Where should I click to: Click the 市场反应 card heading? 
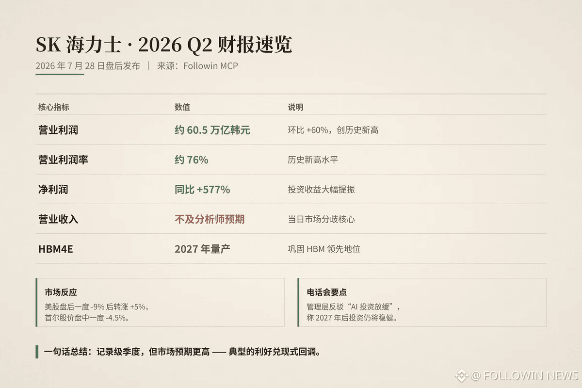pos(61,292)
